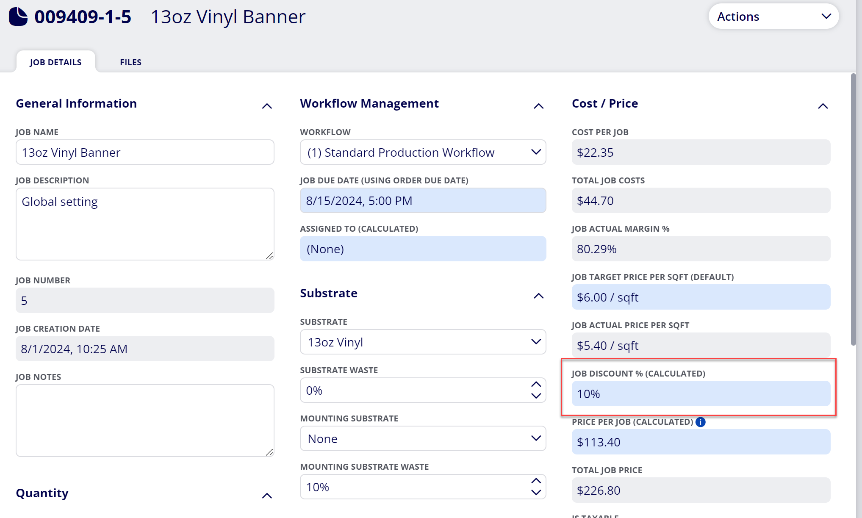Increase the Mounting Substrate Waste value

[536, 481]
